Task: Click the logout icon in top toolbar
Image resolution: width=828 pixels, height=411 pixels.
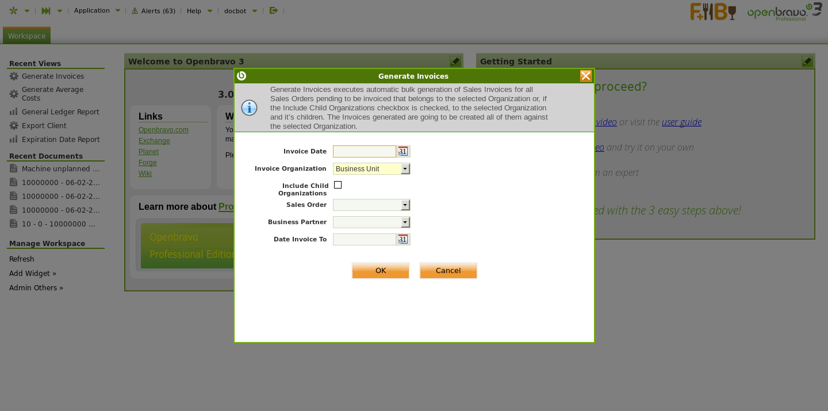Action: (274, 10)
